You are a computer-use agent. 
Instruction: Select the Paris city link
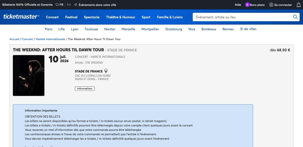coord(48,29)
